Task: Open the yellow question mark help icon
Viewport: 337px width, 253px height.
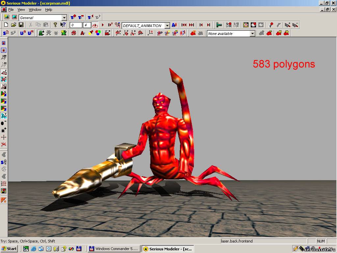Action: tap(55, 25)
